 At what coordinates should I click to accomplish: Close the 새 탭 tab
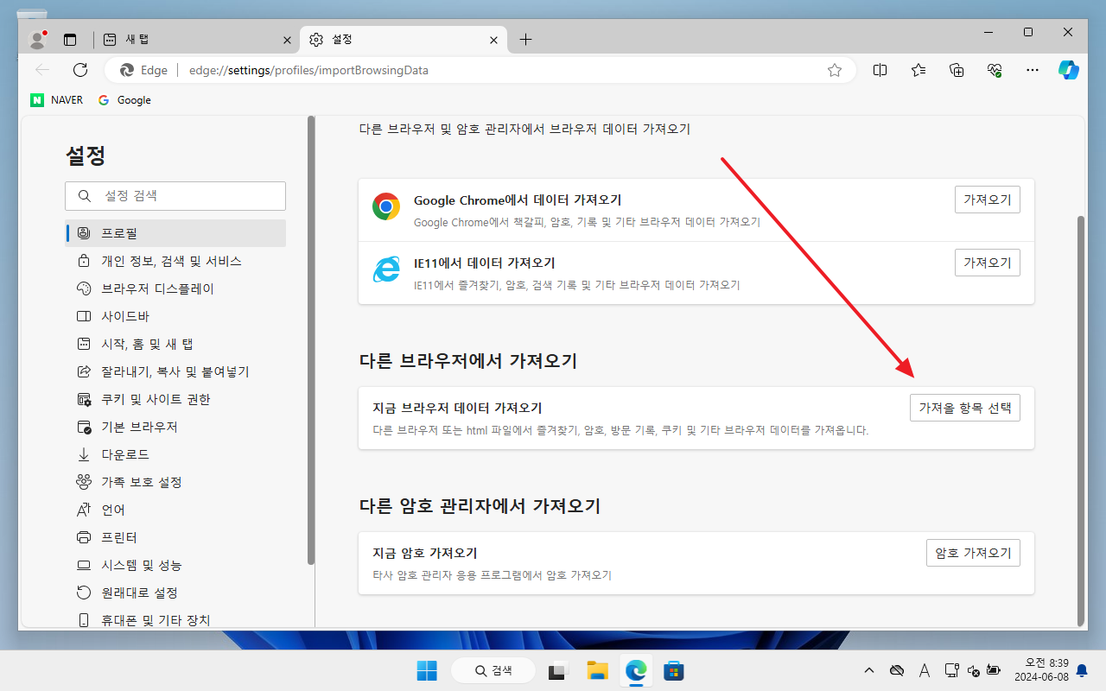click(287, 40)
